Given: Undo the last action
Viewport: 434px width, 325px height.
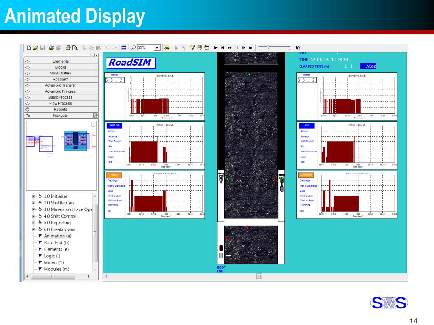Looking at the screenshot, I should tap(107, 48).
